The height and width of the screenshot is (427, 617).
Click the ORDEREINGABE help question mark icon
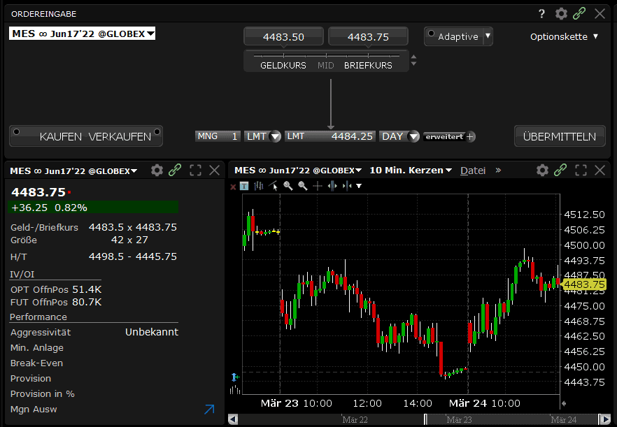coord(541,13)
